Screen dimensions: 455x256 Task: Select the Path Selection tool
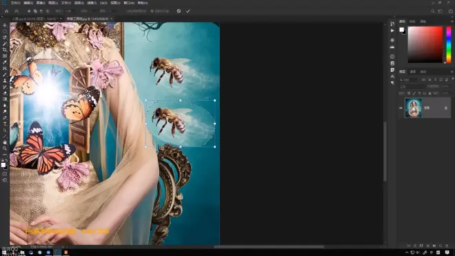click(5, 130)
